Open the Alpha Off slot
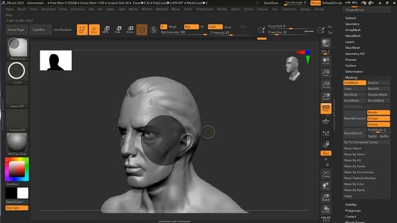 (17, 97)
